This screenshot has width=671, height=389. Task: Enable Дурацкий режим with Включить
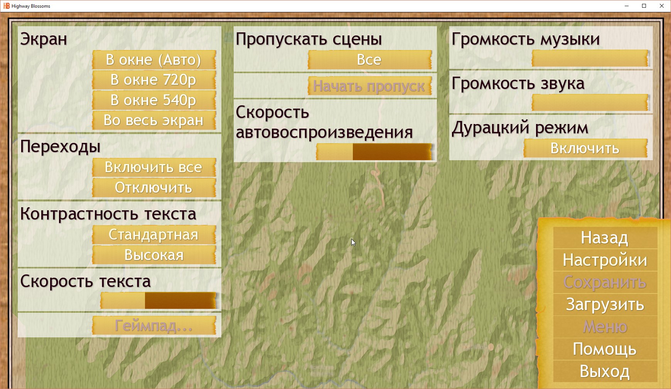click(585, 148)
